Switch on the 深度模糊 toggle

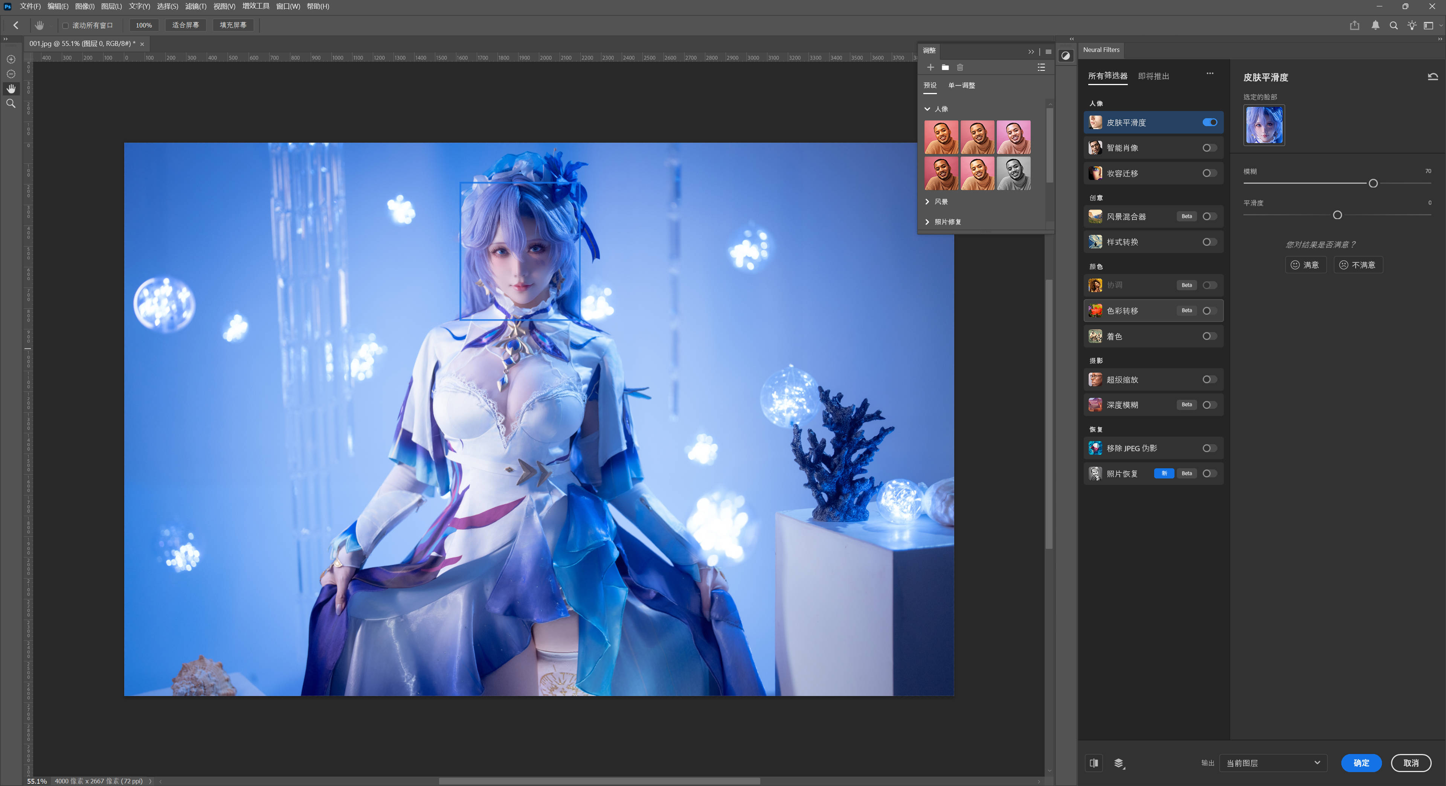1210,405
